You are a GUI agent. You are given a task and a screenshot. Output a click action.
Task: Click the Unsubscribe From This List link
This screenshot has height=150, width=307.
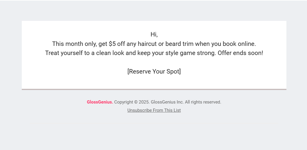tap(154, 110)
